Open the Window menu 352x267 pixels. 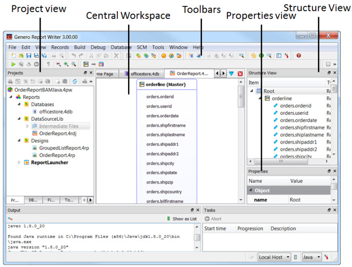click(178, 47)
